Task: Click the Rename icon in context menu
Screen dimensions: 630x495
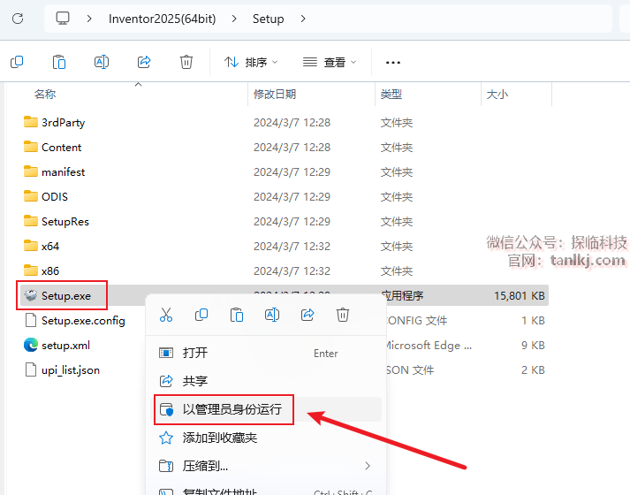Action: (272, 315)
